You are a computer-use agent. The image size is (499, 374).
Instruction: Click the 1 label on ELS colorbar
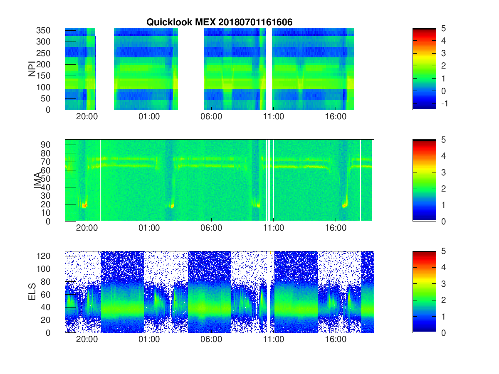(x=443, y=316)
